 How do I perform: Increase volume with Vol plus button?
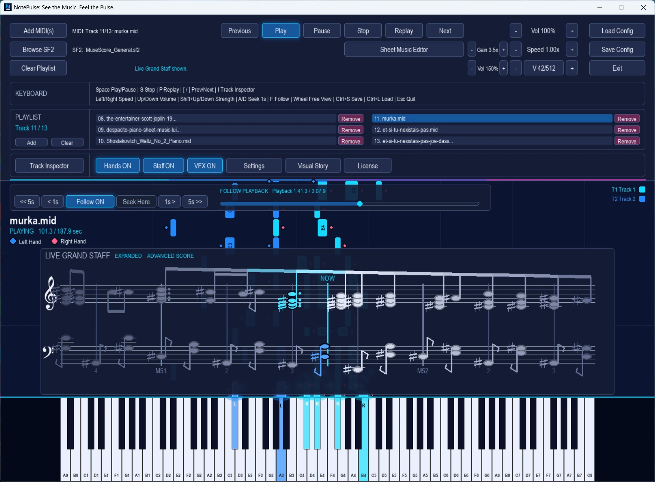pyautogui.click(x=572, y=31)
